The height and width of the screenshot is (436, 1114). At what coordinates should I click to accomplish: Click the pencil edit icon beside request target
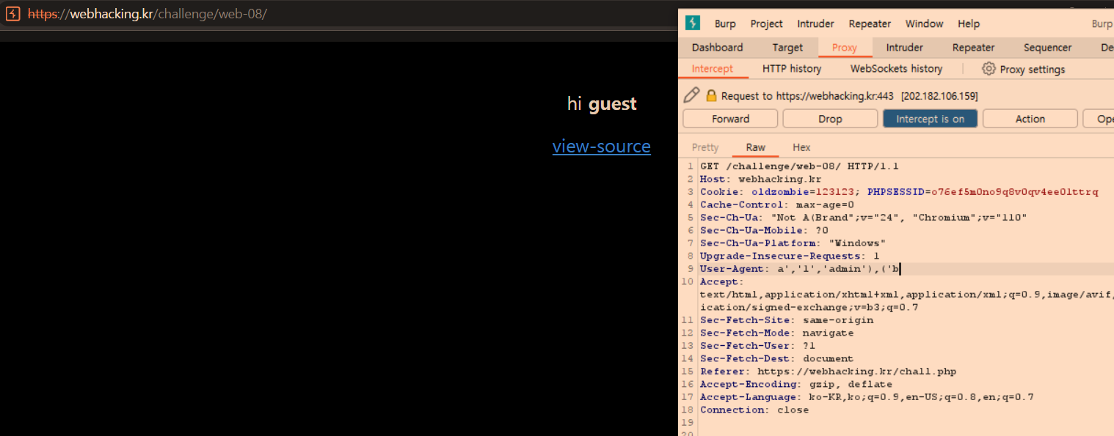691,95
